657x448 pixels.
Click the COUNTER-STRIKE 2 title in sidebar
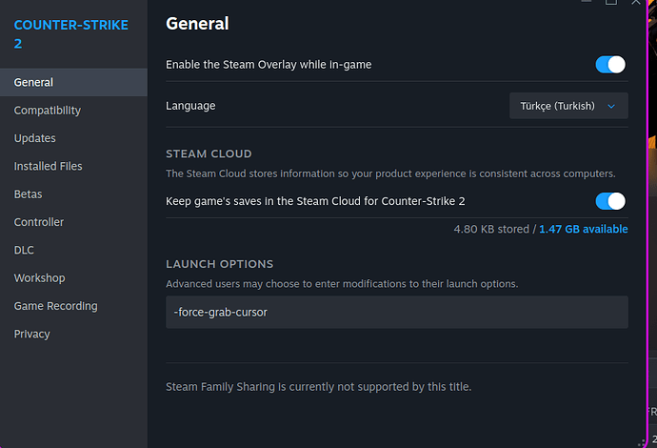point(70,34)
